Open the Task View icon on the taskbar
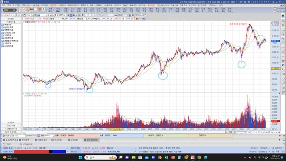This screenshot has width=286, height=161. pos(121,157)
